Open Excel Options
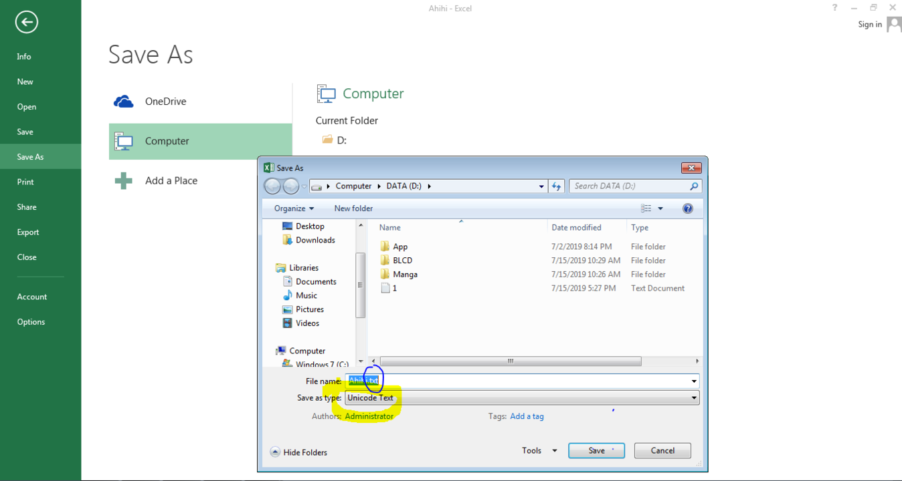This screenshot has width=902, height=481. point(31,322)
